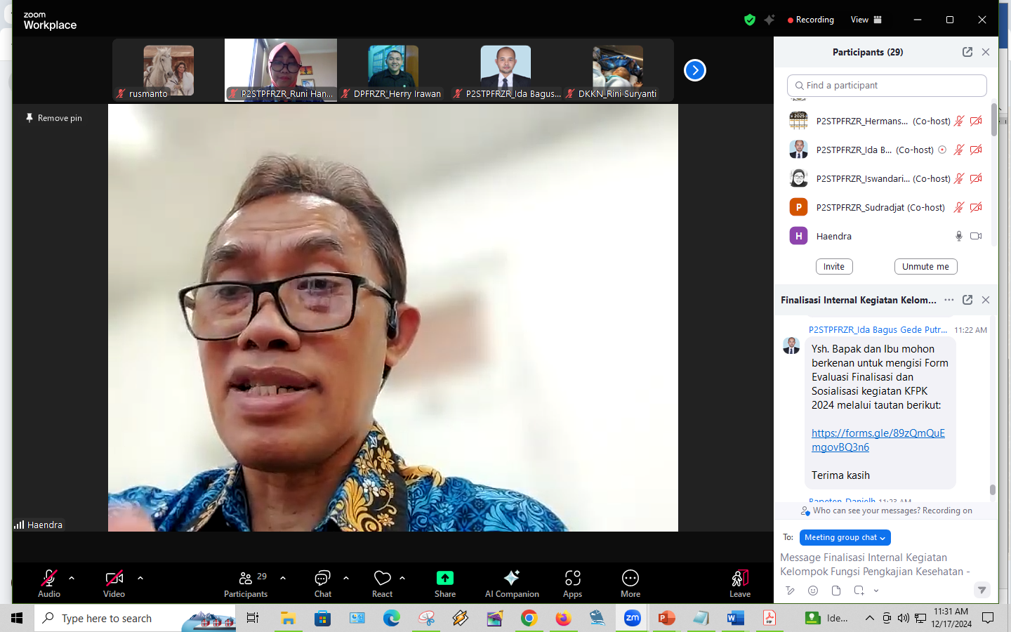The image size is (1011, 632).
Task: Open the Apps icon in toolbar
Action: pos(572,583)
